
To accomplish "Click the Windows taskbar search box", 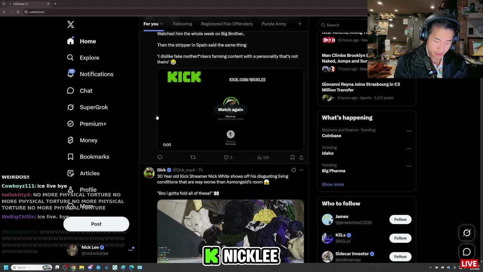I will 31,267.
